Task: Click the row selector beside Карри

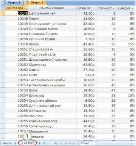Action: coord(3,44)
